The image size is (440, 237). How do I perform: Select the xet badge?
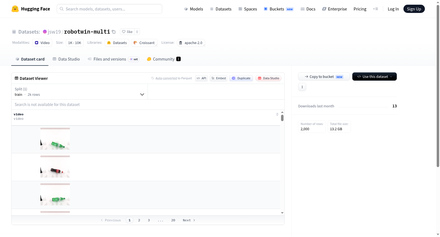(134, 59)
